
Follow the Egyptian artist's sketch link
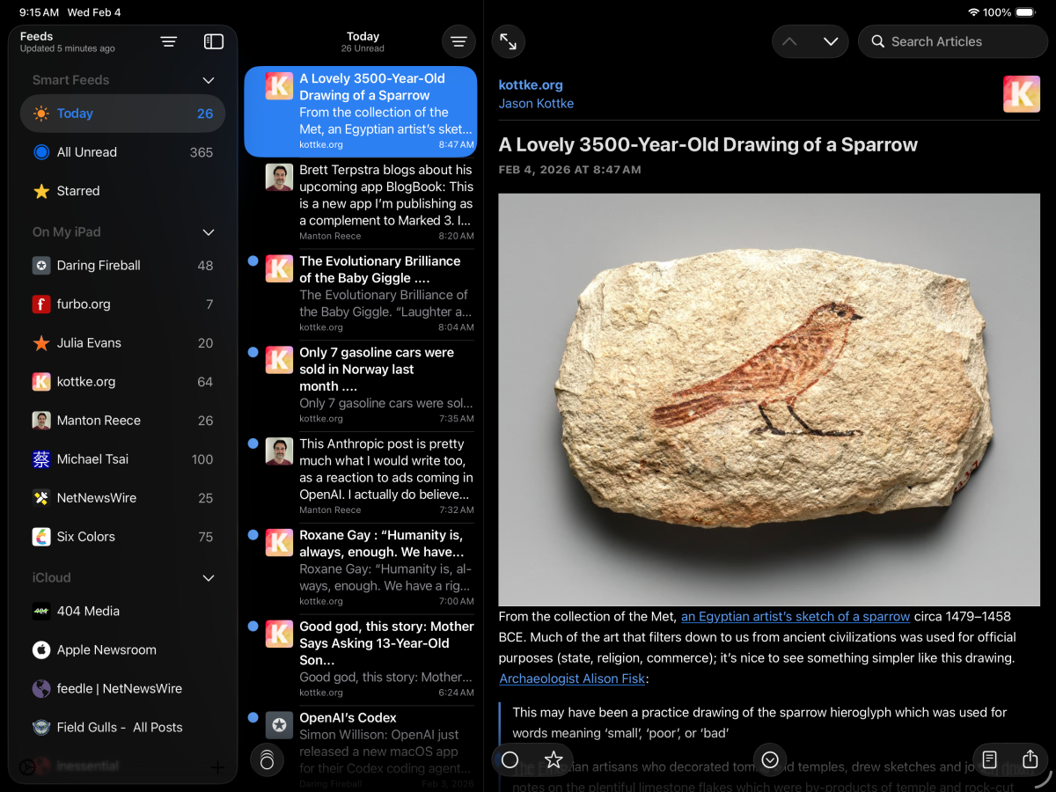(x=796, y=617)
